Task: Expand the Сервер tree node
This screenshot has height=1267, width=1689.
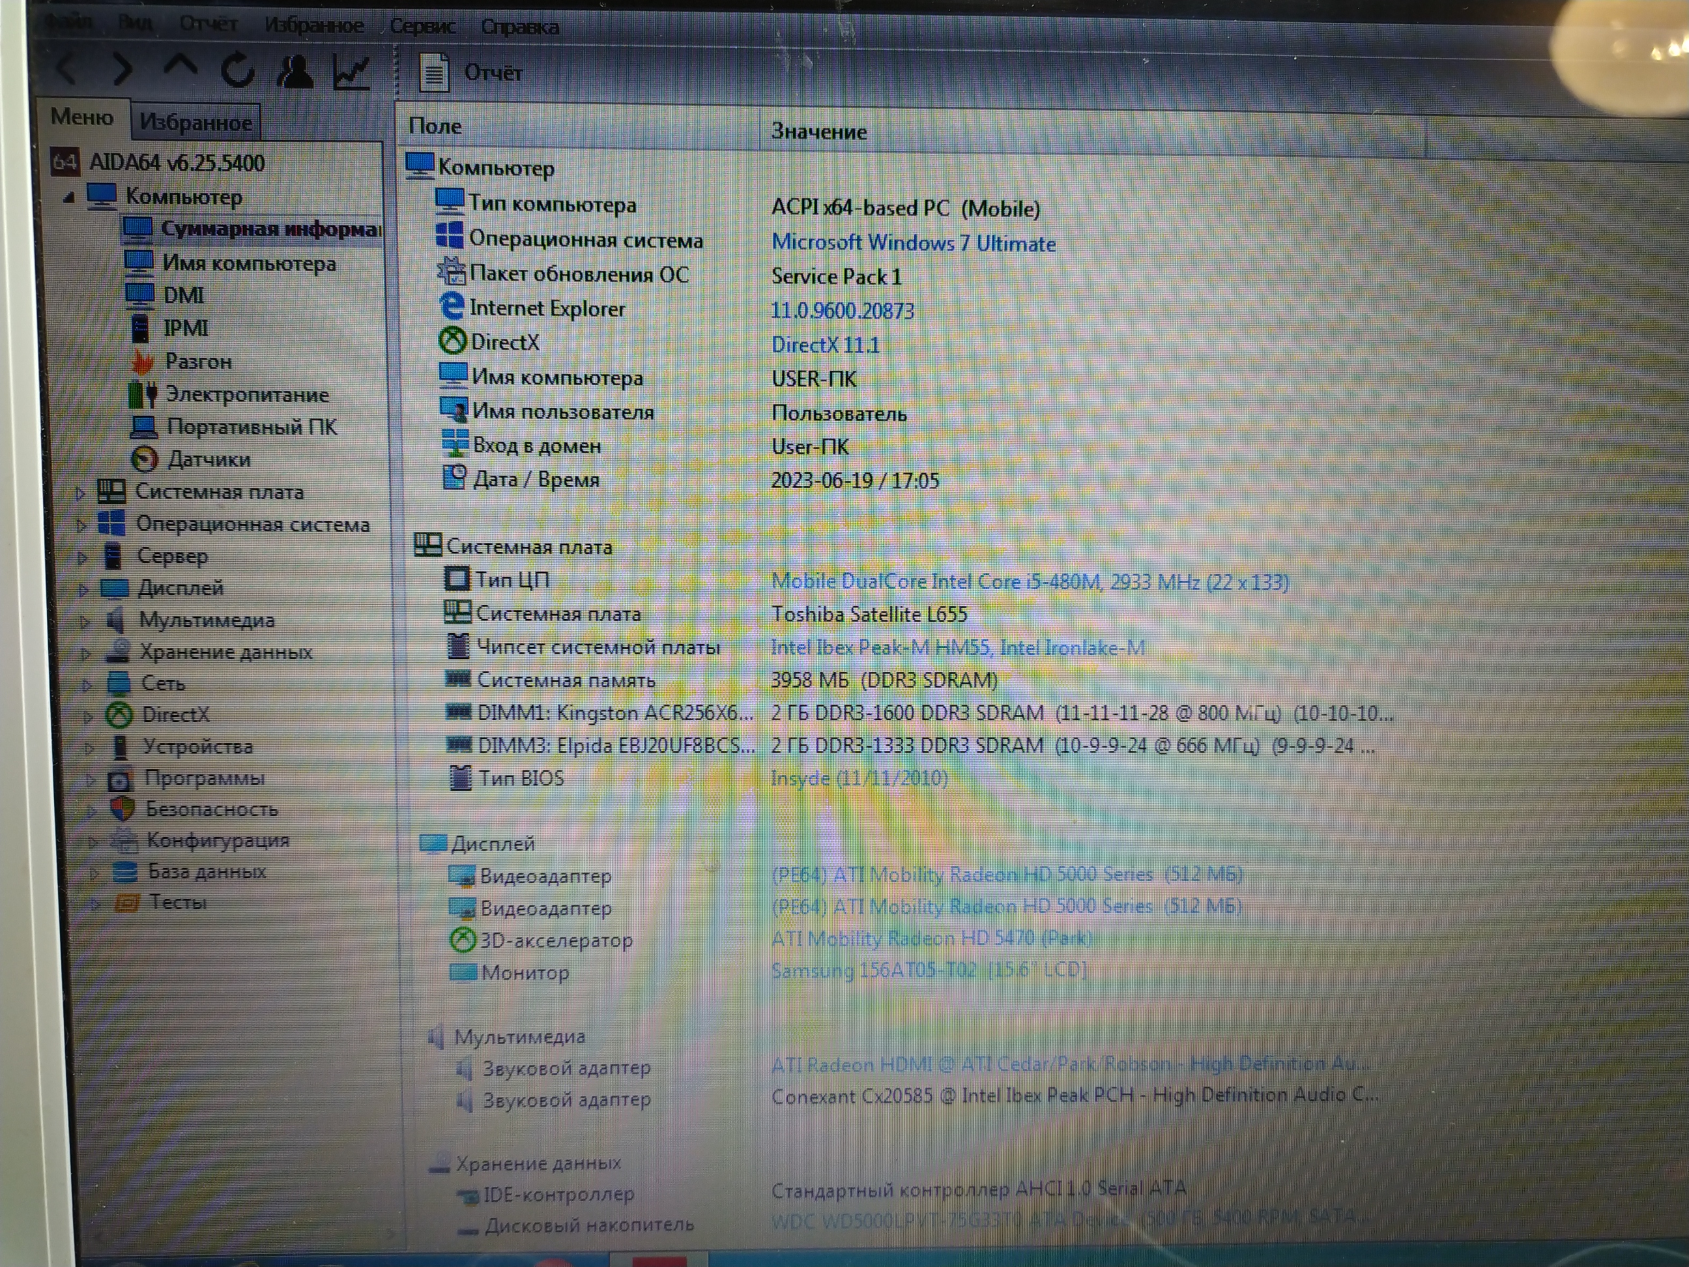Action: coord(83,557)
